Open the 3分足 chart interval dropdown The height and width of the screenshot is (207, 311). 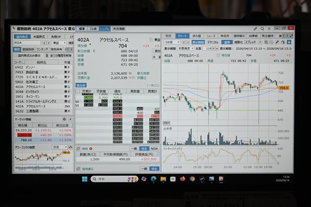pyautogui.click(x=169, y=41)
